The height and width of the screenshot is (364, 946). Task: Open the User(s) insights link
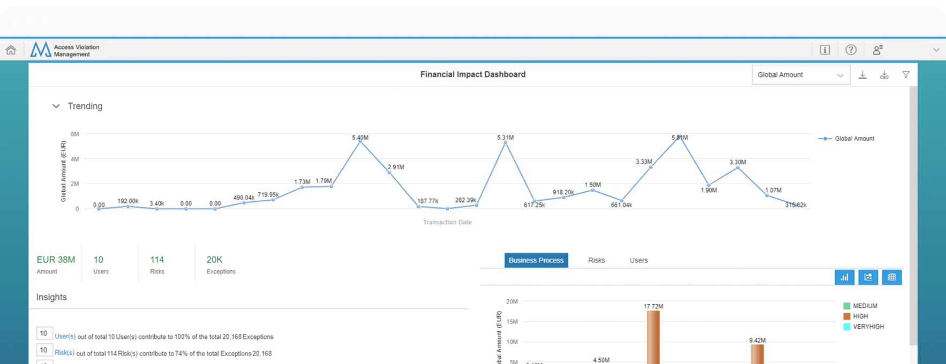pyautogui.click(x=65, y=337)
